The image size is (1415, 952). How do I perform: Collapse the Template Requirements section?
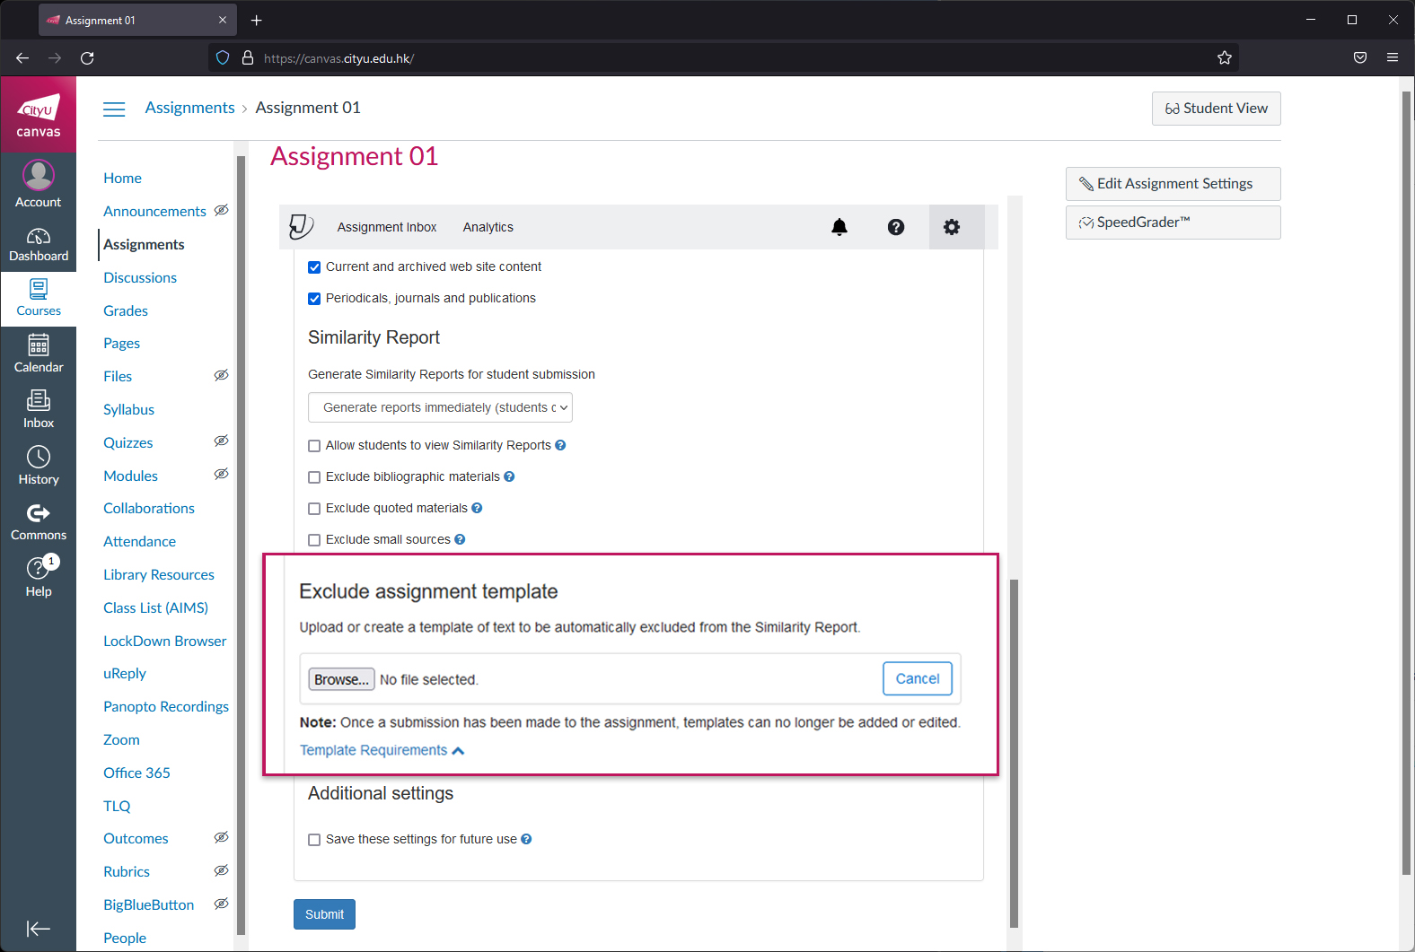[382, 750]
